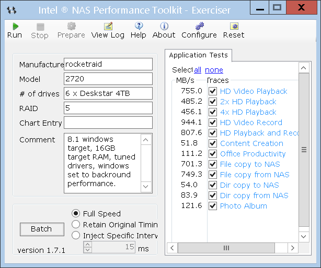Disable Office Productivity test checkbox
Image resolution: width=321 pixels, height=268 pixels.
point(213,154)
